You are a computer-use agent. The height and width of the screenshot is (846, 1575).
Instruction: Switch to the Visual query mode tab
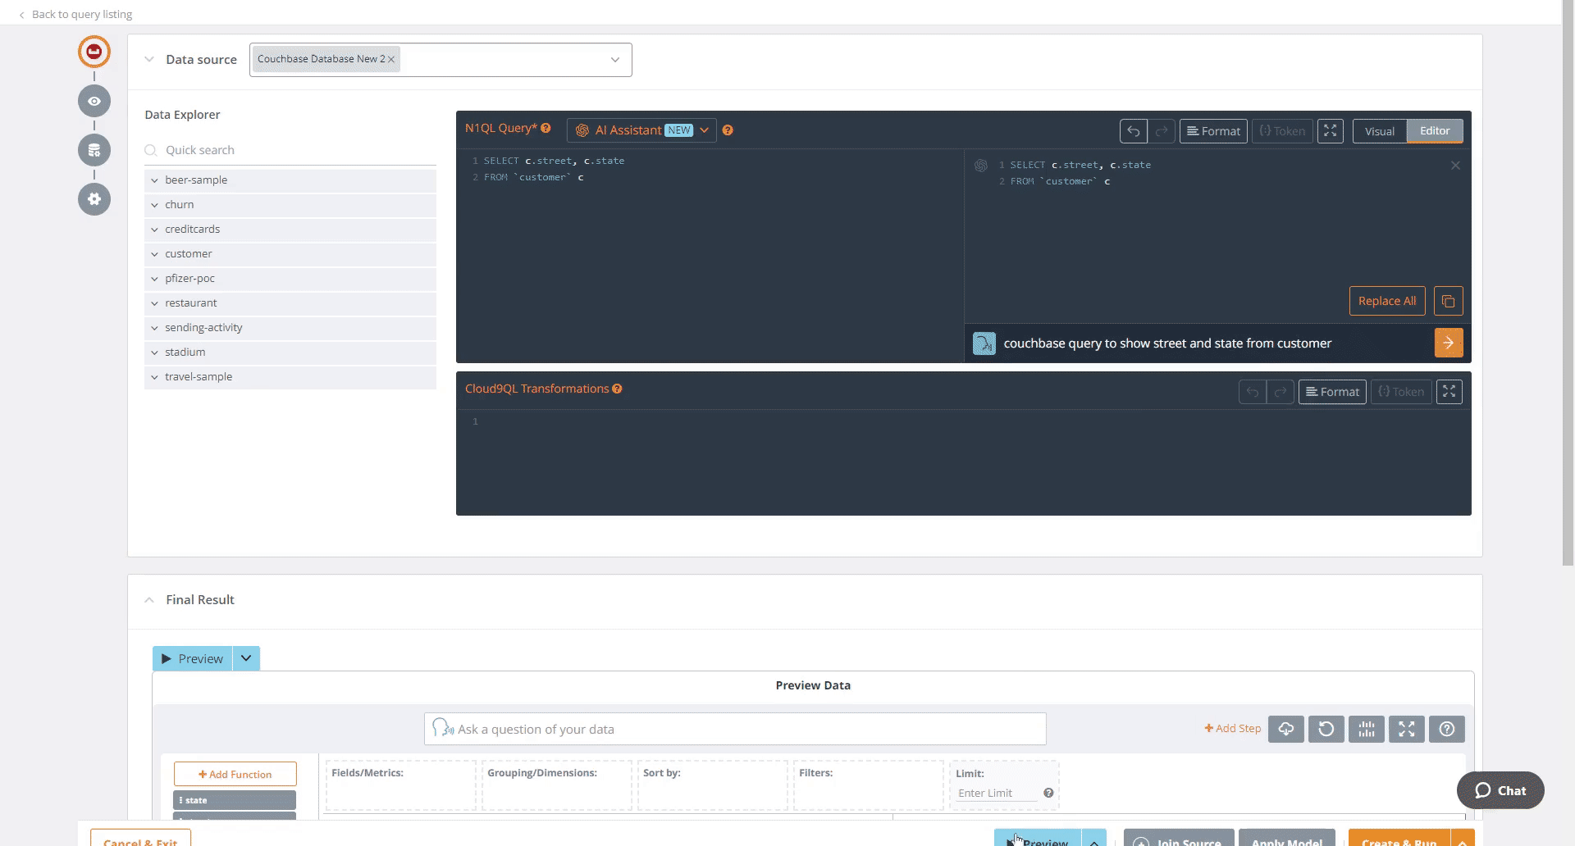pos(1380,130)
